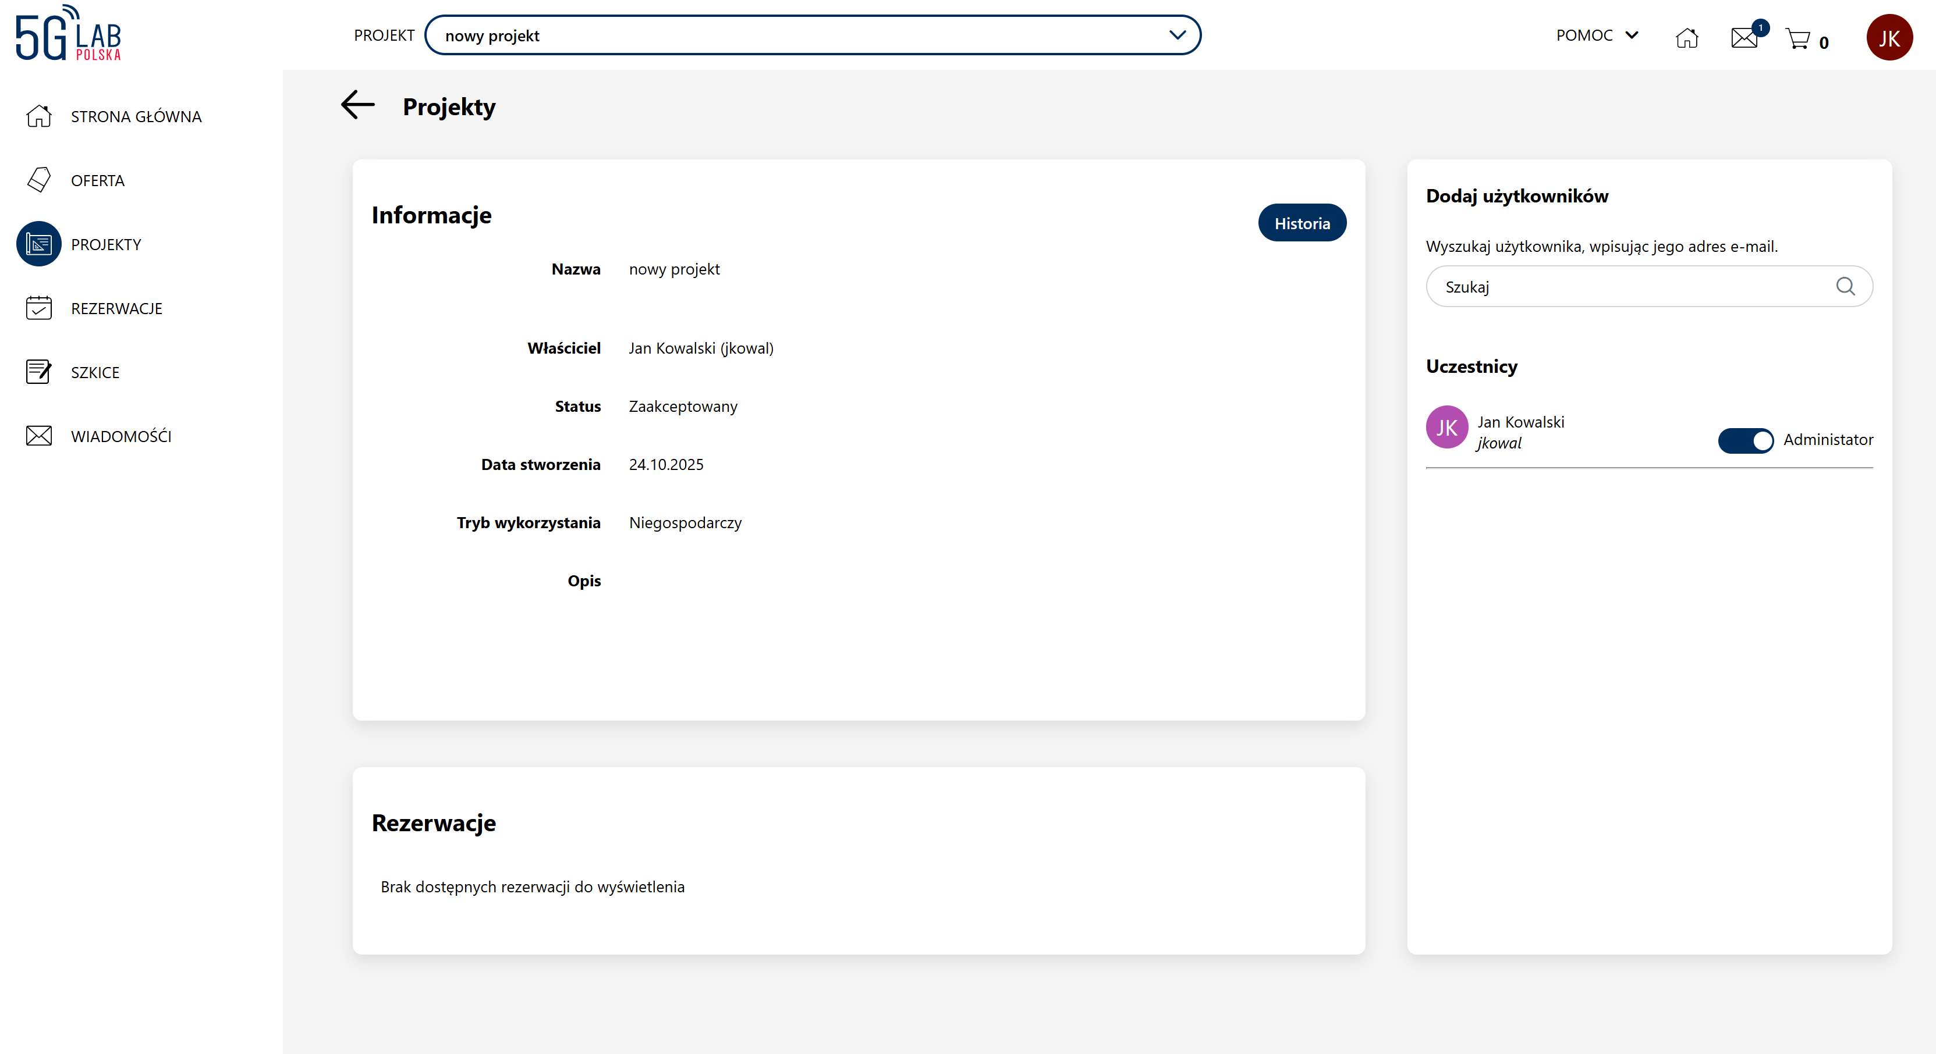Screen dimensions: 1936x1054
Task: Go to Strona Główna in sidebar
Action: pyautogui.click(x=135, y=116)
